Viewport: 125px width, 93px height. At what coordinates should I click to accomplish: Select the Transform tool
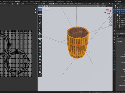tap(40, 26)
